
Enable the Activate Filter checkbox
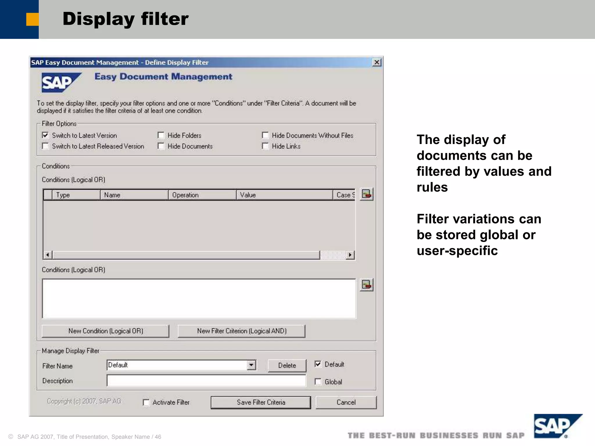pos(146,402)
